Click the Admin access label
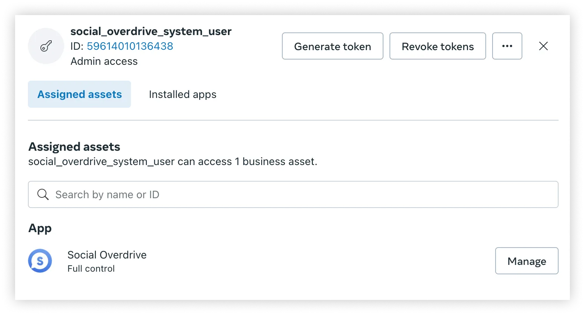The width and height of the screenshot is (585, 315). click(104, 61)
